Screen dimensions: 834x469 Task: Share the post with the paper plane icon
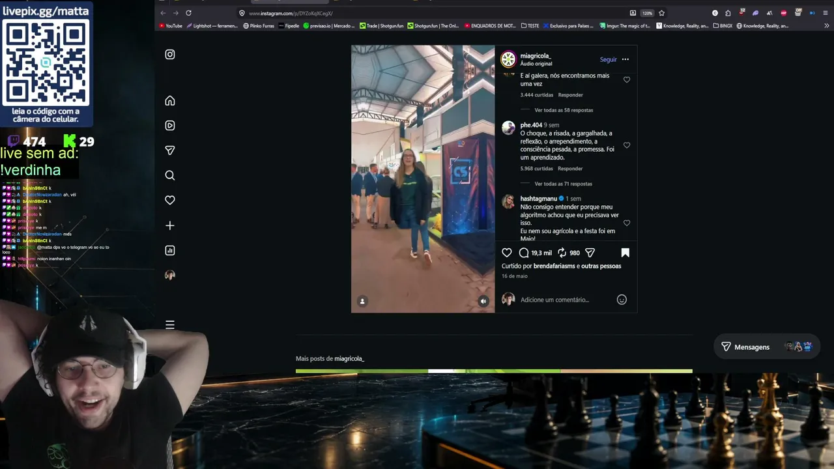[590, 253]
